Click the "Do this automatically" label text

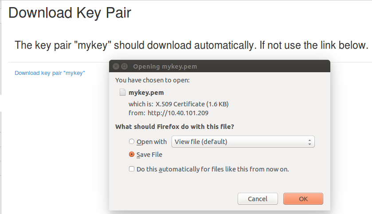click(212, 169)
